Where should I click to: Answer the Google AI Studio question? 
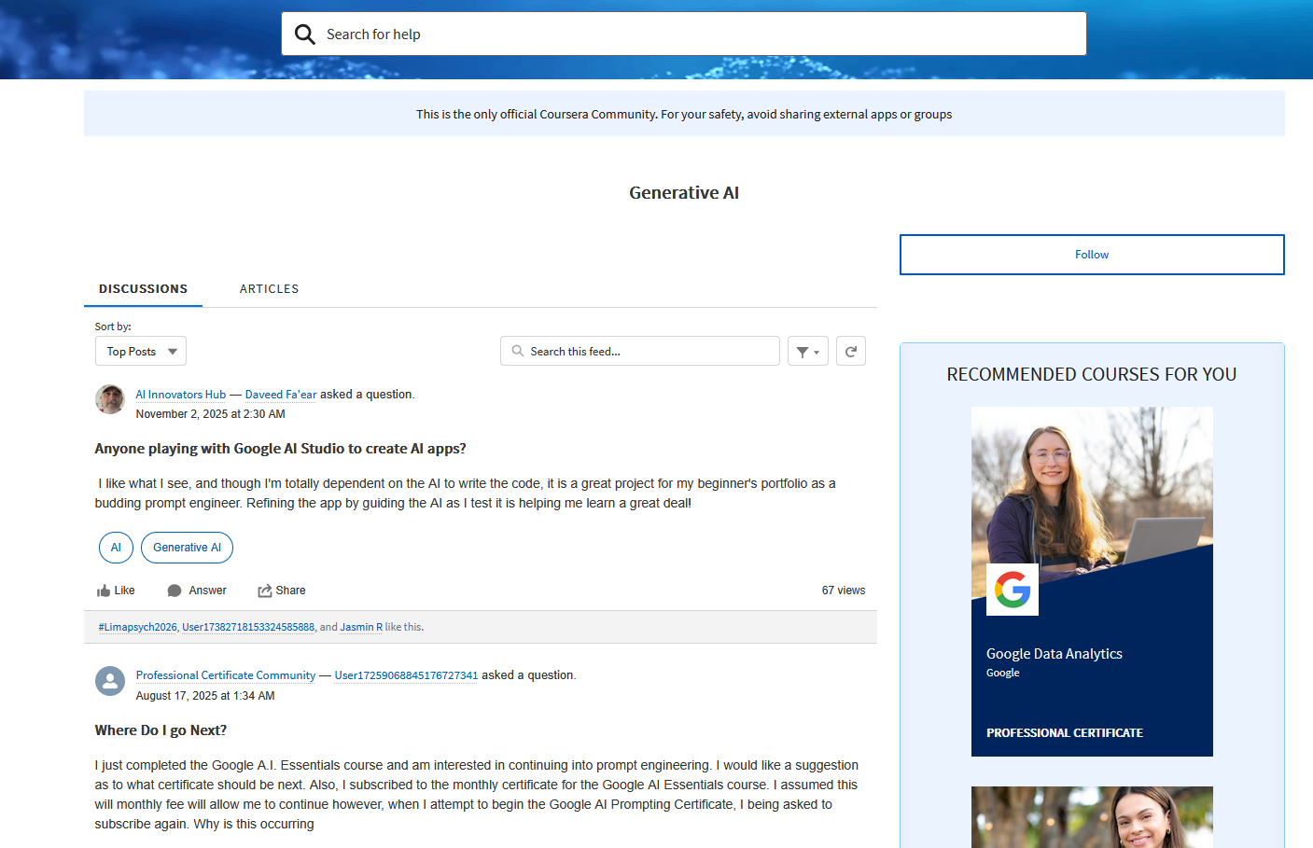coord(197,591)
